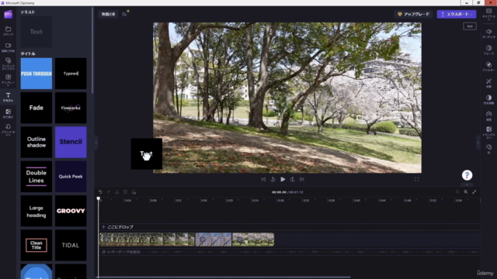Select the first forest clip on timeline
This screenshot has width=497, height=279.
tap(147, 239)
